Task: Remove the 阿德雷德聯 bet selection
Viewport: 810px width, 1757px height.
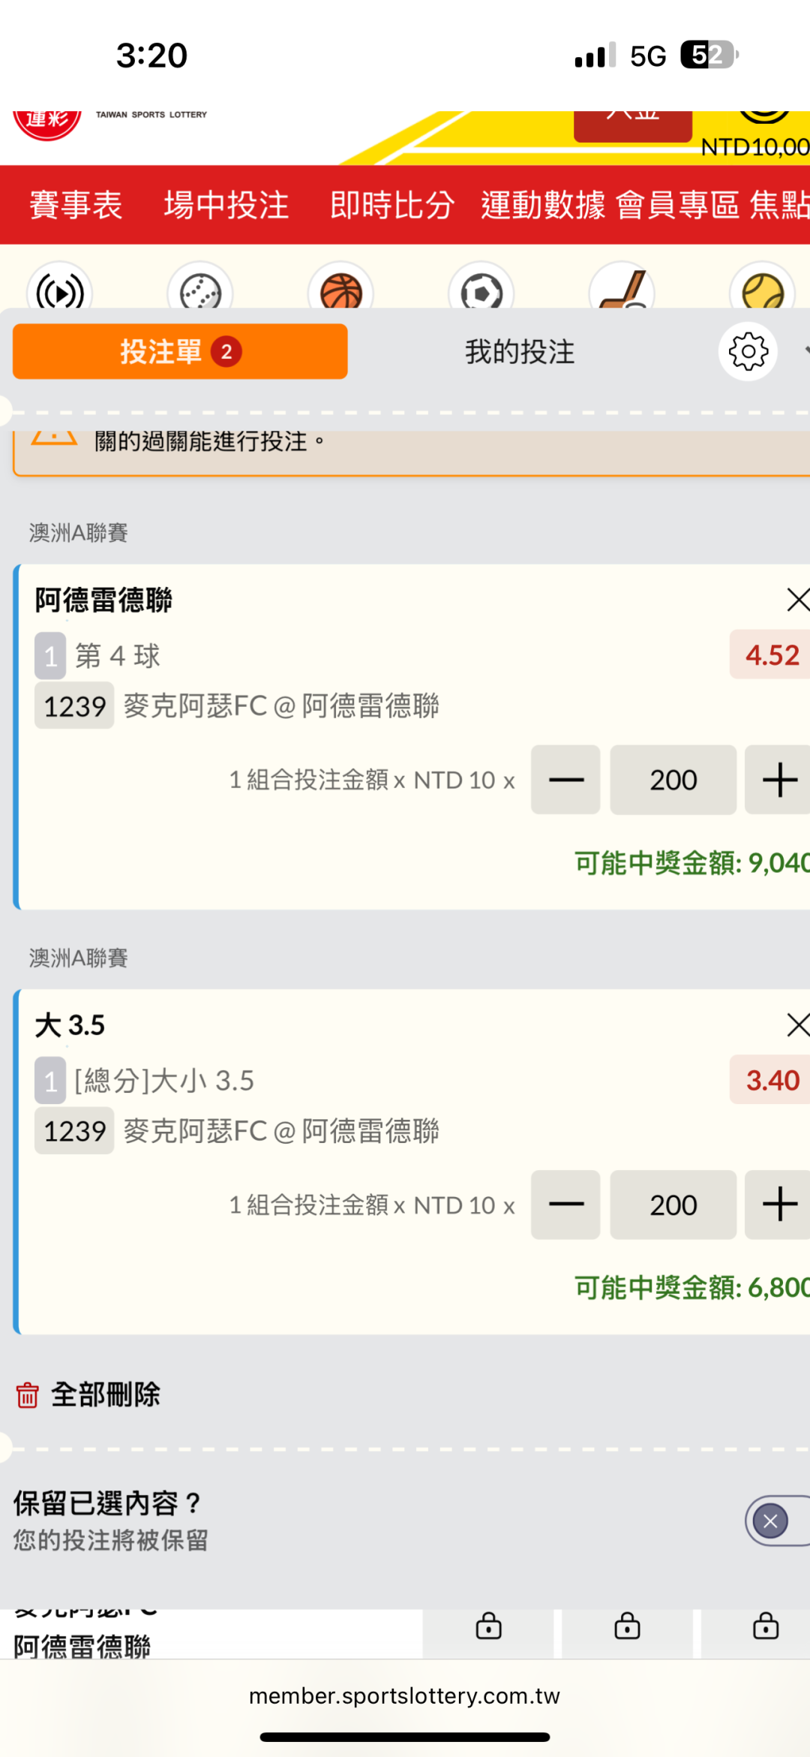Action: (796, 600)
